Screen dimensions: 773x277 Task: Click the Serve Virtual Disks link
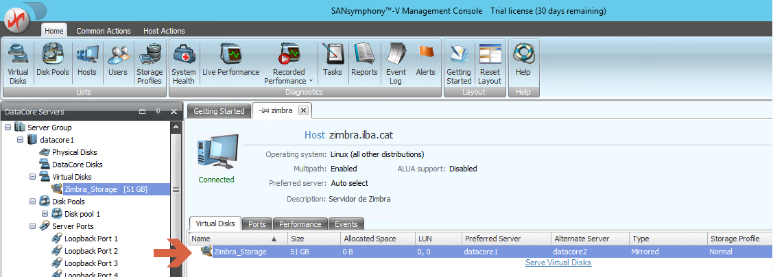click(x=558, y=263)
